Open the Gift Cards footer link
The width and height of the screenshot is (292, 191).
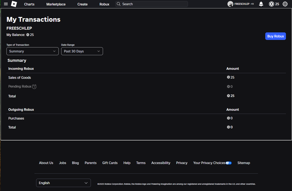click(x=110, y=163)
